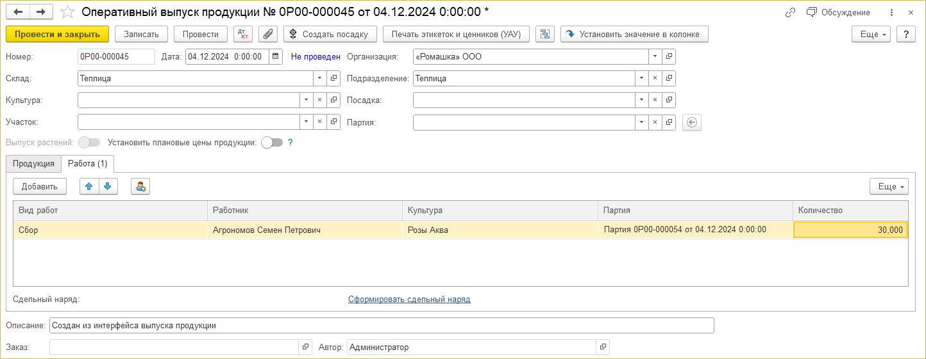Clear the Культура field with X
This screenshot has height=359, width=926.
[x=319, y=100]
